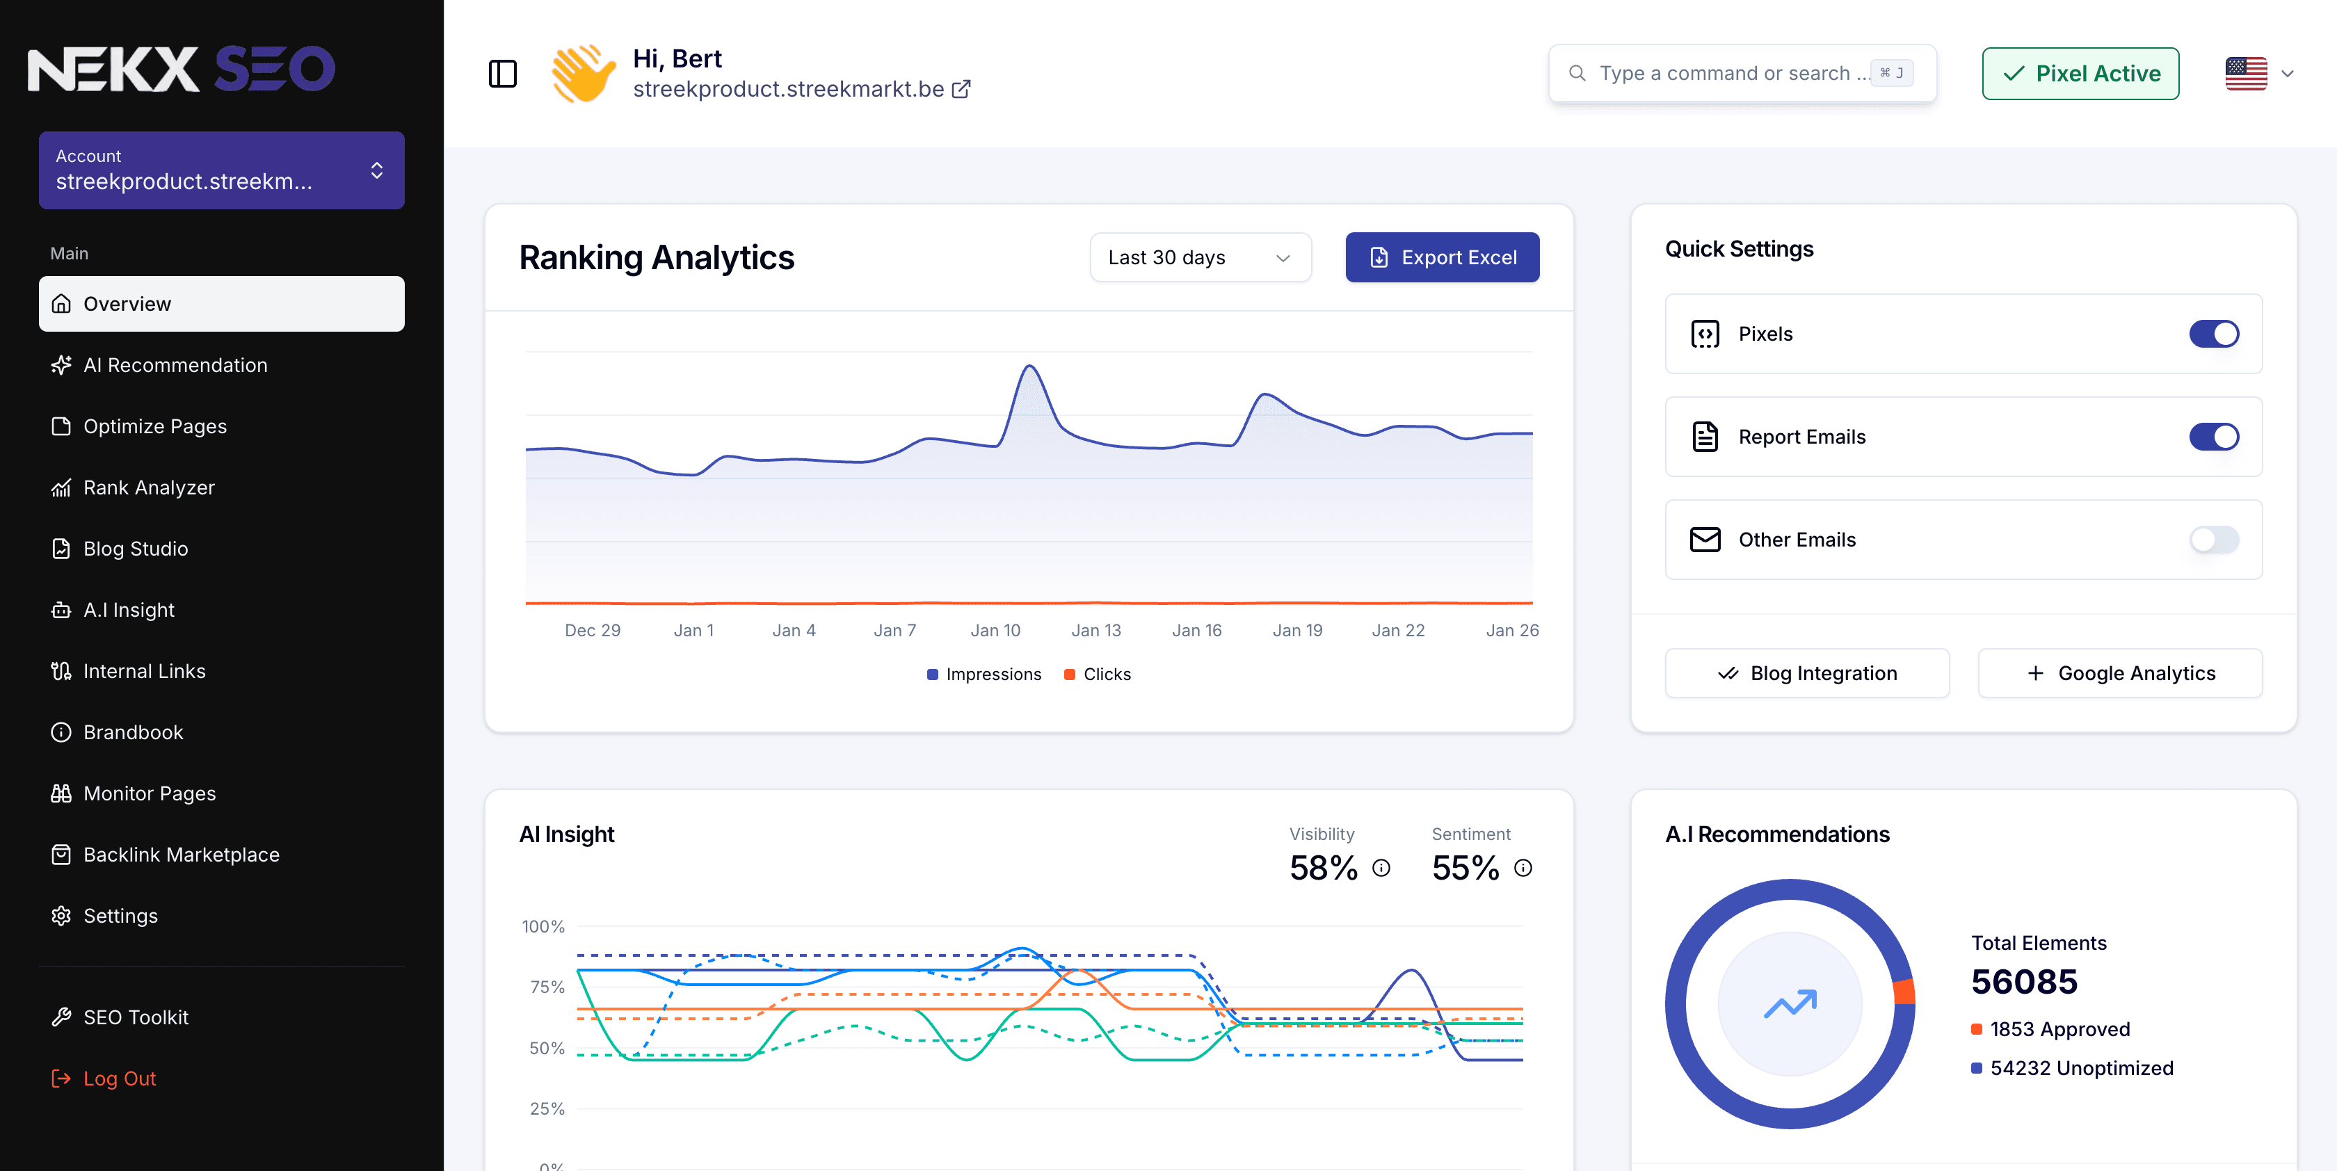Toggle Clicks series in chart legend

[1097, 674]
